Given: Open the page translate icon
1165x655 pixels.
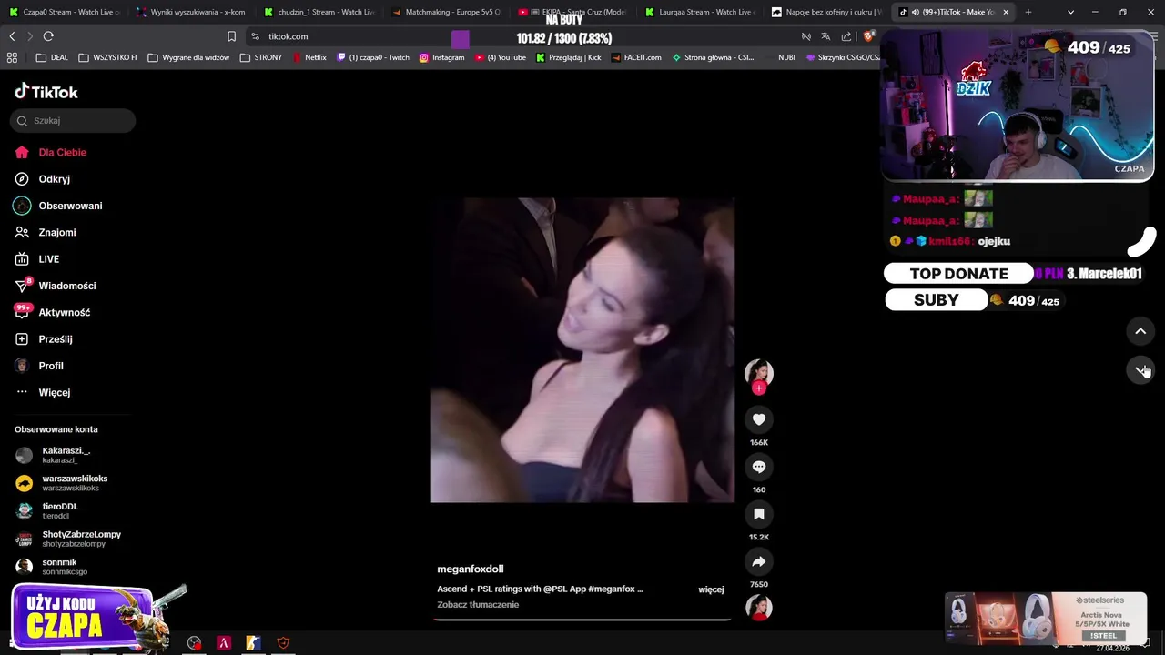Looking at the screenshot, I should [x=826, y=36].
